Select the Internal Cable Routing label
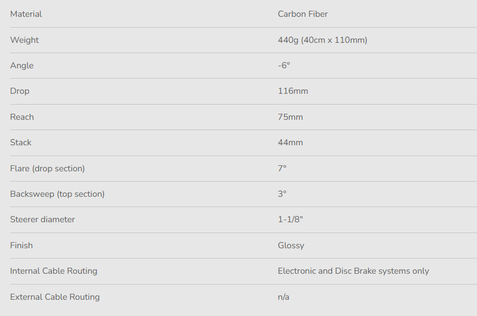The height and width of the screenshot is (316, 477). point(54,271)
